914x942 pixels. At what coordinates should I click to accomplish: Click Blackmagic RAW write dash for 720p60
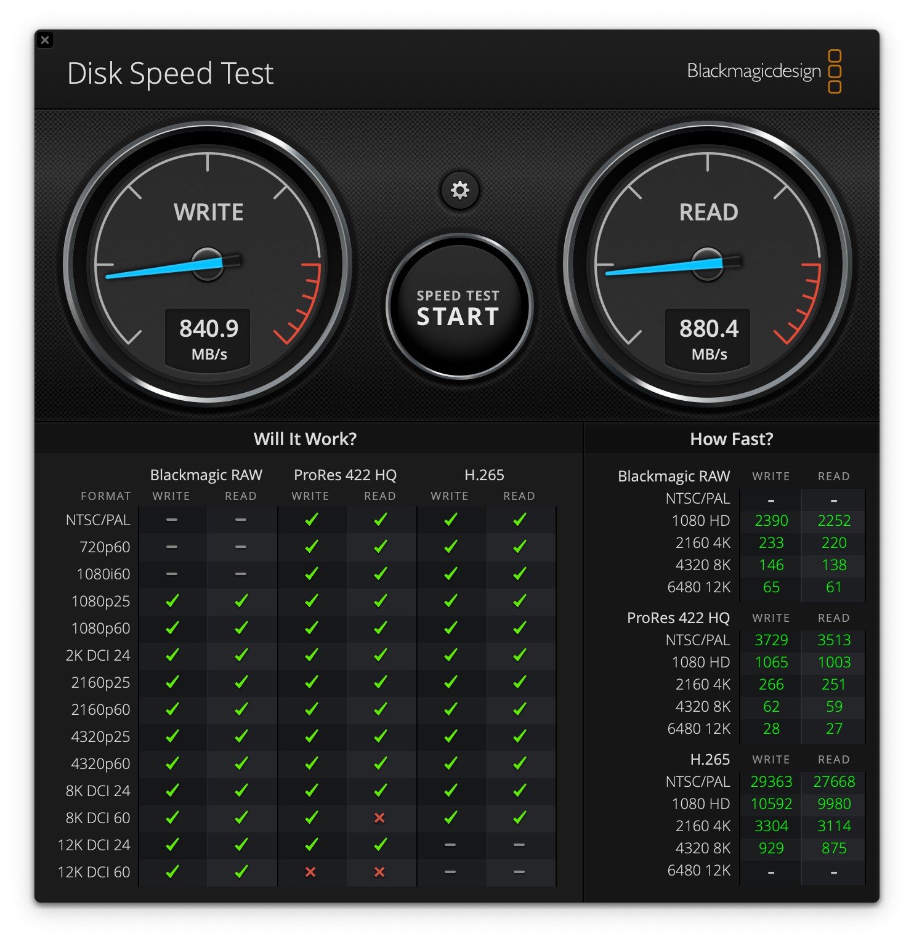point(172,547)
